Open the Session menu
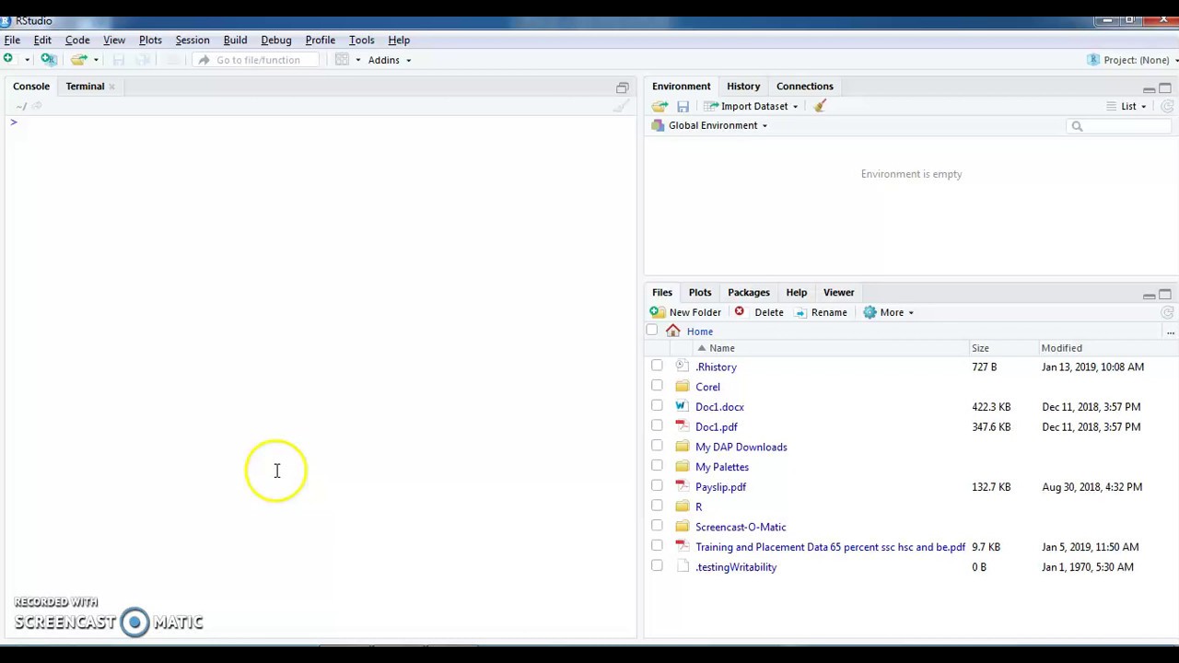The height and width of the screenshot is (663, 1179). click(x=193, y=40)
